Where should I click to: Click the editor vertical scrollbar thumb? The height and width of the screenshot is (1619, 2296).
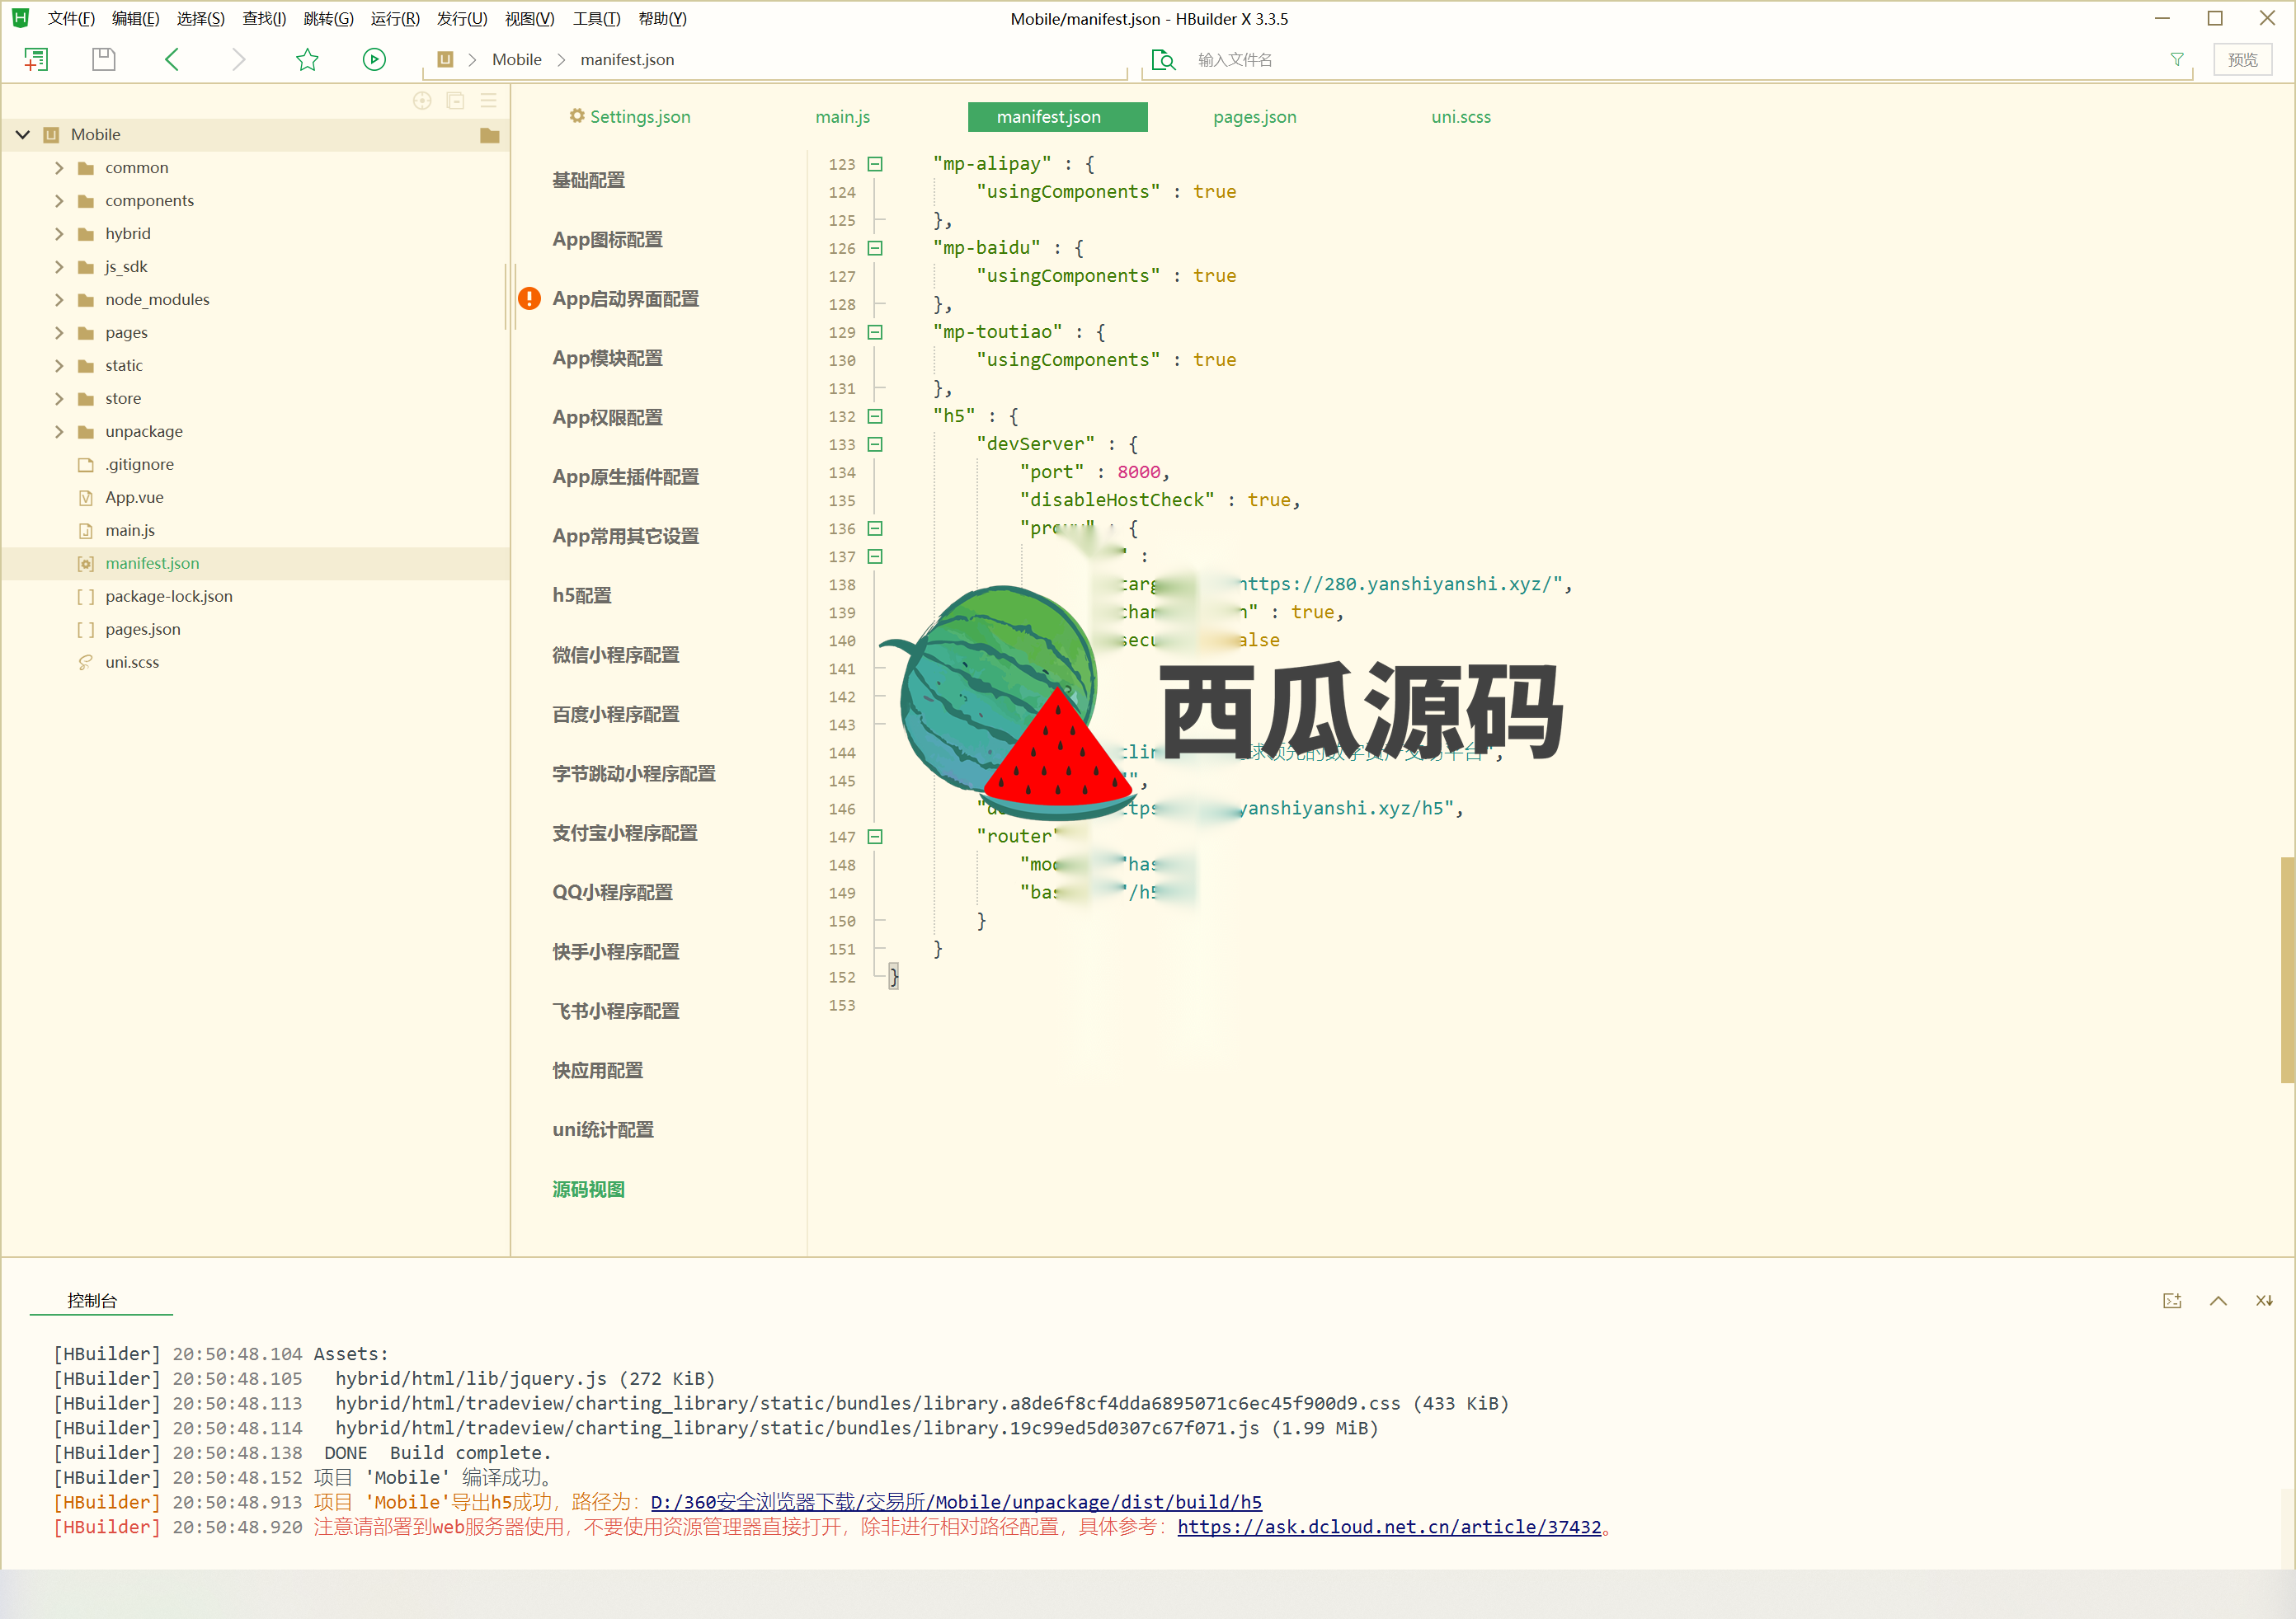[x=2286, y=969]
